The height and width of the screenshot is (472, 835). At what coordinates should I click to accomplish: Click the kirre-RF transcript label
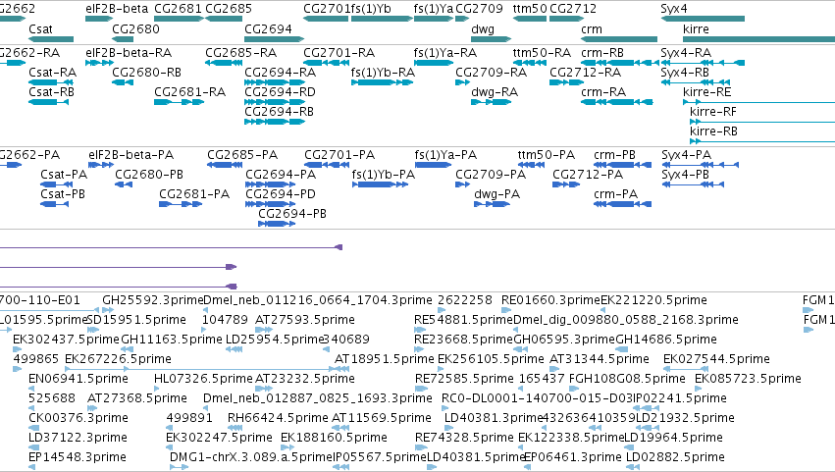coord(713,112)
